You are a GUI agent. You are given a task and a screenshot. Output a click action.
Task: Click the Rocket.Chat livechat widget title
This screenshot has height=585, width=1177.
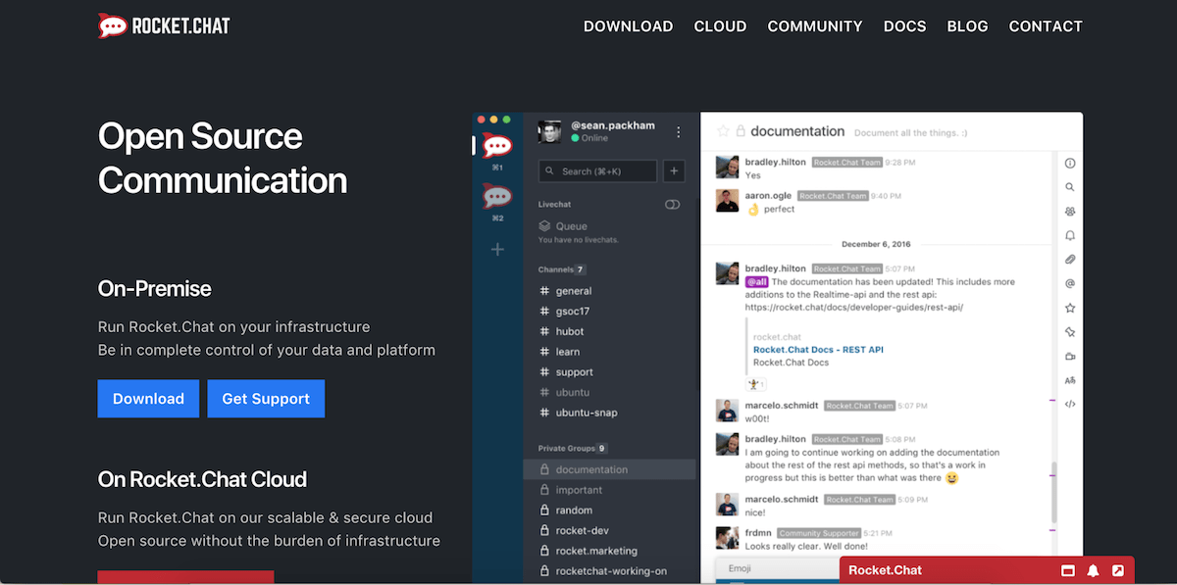tap(885, 570)
